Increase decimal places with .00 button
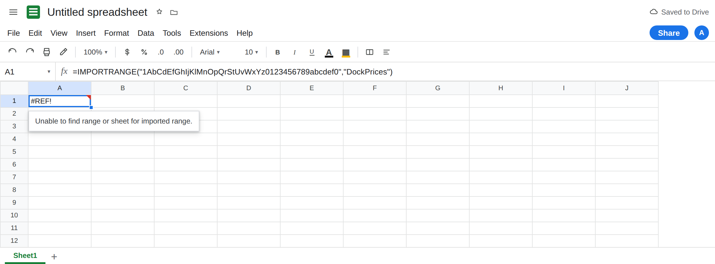The image size is (715, 264). pyautogui.click(x=178, y=52)
